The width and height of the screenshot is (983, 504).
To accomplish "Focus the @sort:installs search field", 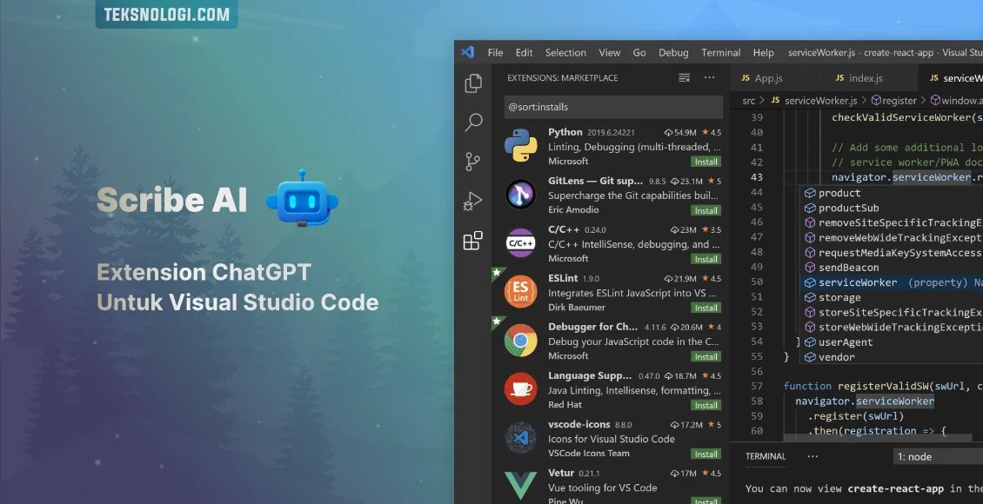I will (613, 107).
